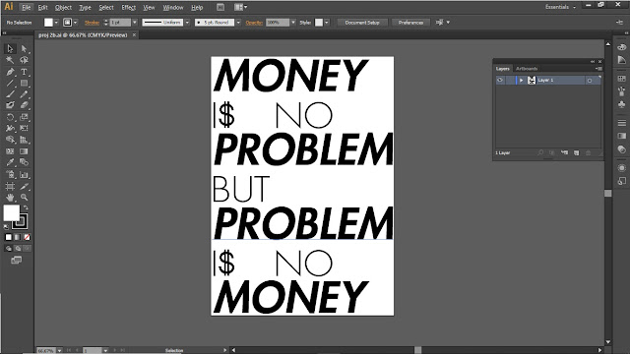Screen dimensions: 630x354
Task: Swap fill and stroke colors arrow
Action: tap(26, 207)
